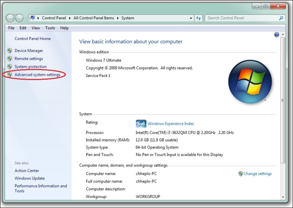Click the computer icon in the address bar
This screenshot has width=293, height=208.
[33, 18]
